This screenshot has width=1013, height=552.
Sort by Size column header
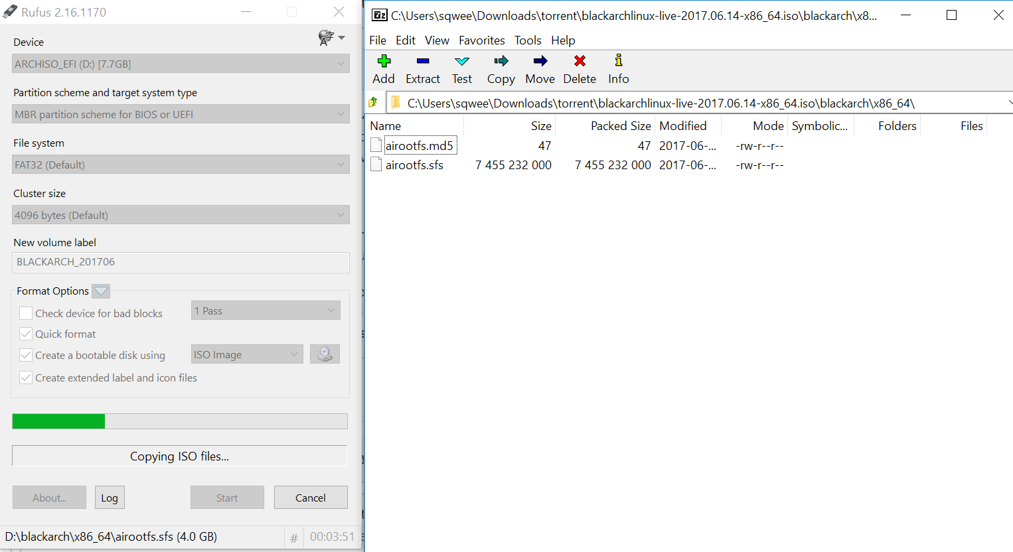(x=509, y=125)
